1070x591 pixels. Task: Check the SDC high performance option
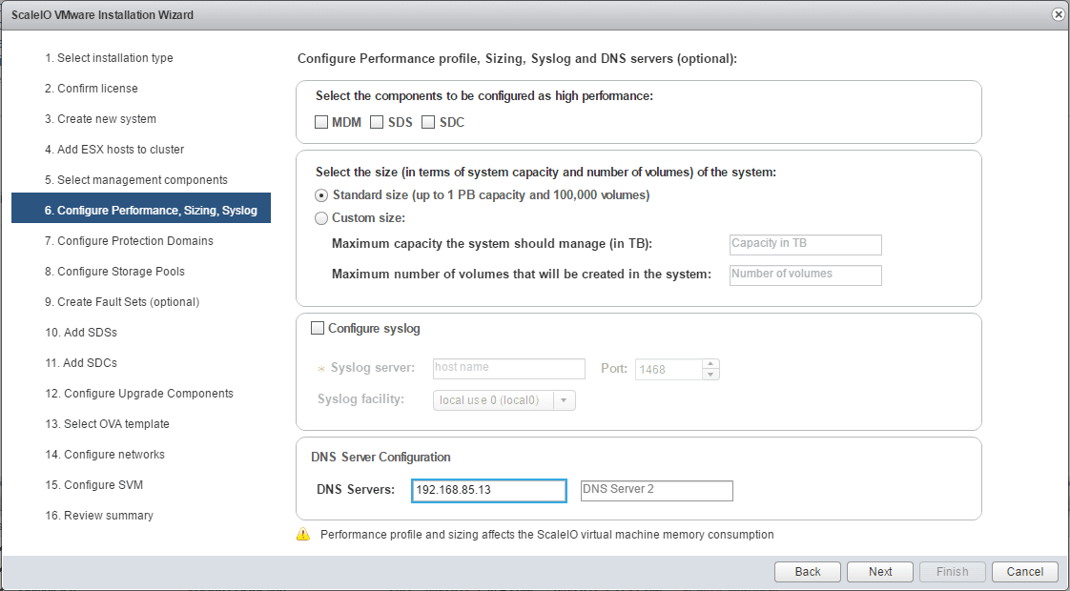428,122
